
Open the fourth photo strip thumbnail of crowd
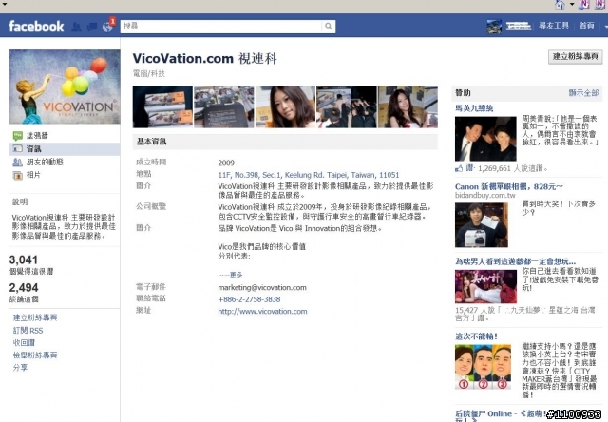coord(346,106)
